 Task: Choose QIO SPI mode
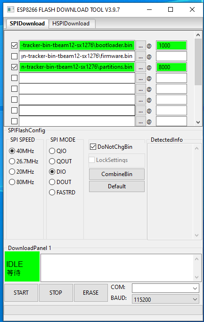coord(52,151)
